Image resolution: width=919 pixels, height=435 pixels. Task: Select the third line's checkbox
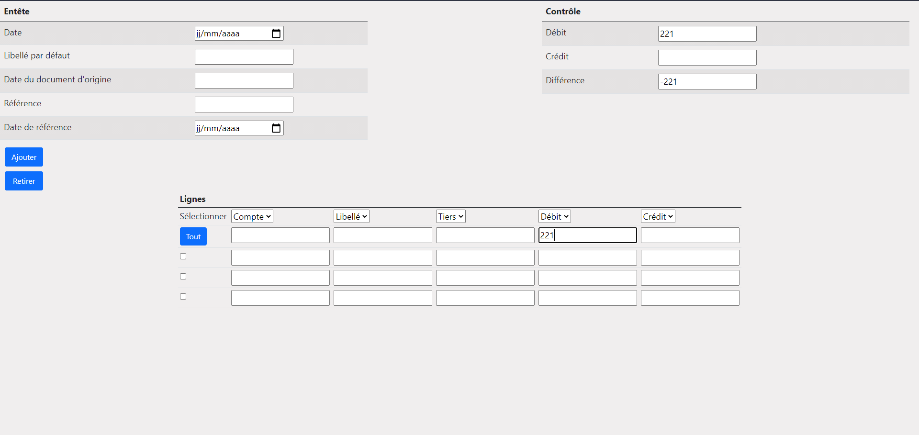(x=183, y=297)
